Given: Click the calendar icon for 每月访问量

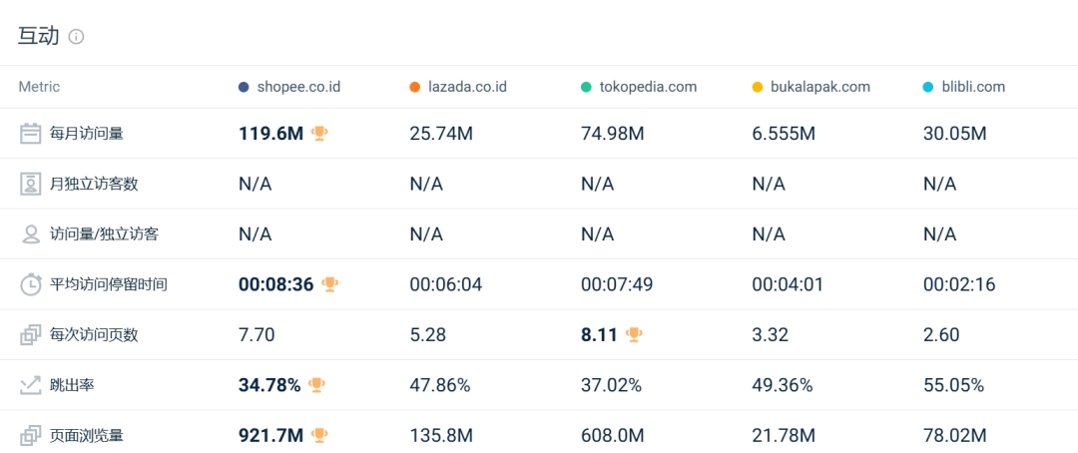Looking at the screenshot, I should click(x=30, y=134).
